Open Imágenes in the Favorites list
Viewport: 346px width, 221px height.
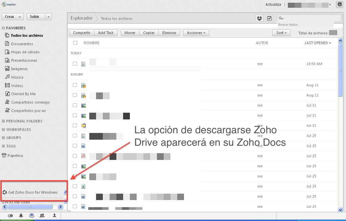pos(19,69)
